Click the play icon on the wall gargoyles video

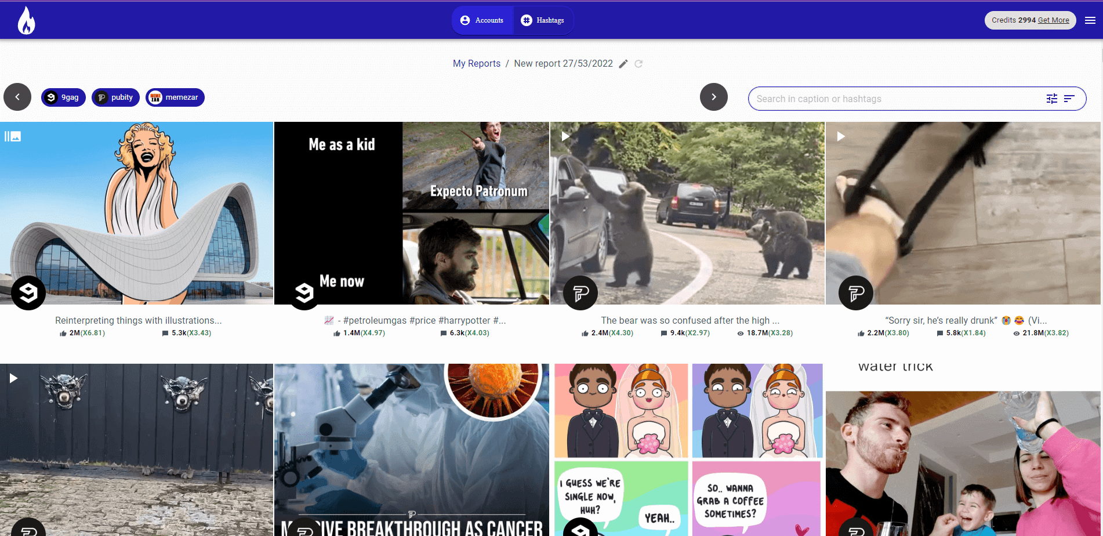tap(13, 378)
